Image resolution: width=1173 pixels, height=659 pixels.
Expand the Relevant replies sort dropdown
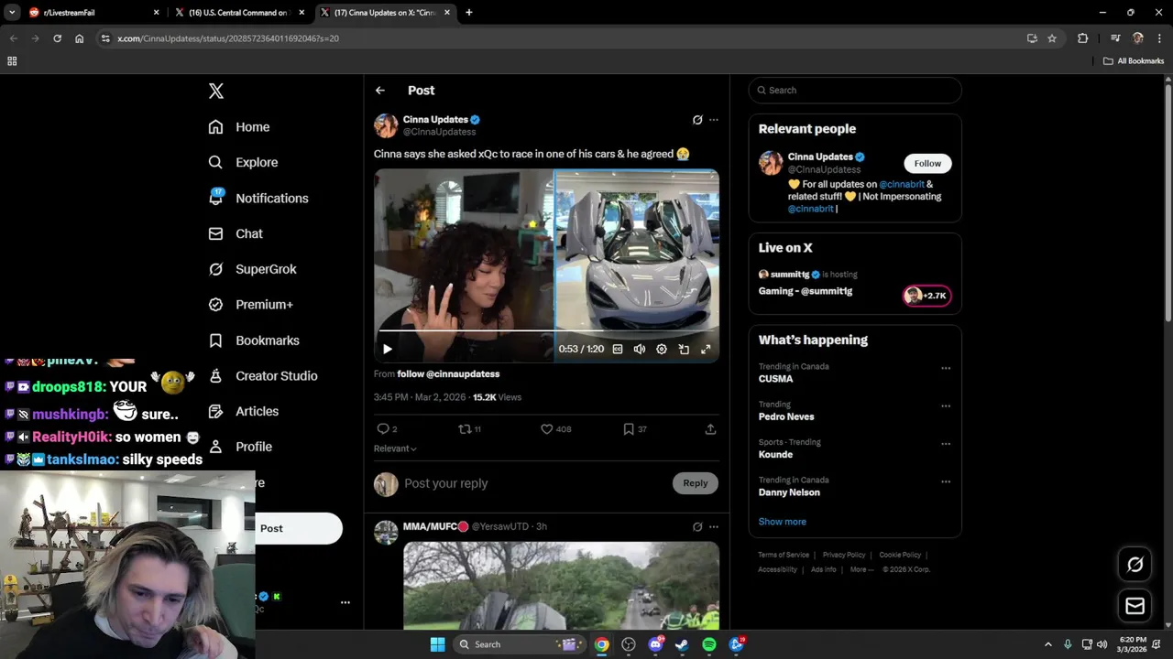pos(395,448)
